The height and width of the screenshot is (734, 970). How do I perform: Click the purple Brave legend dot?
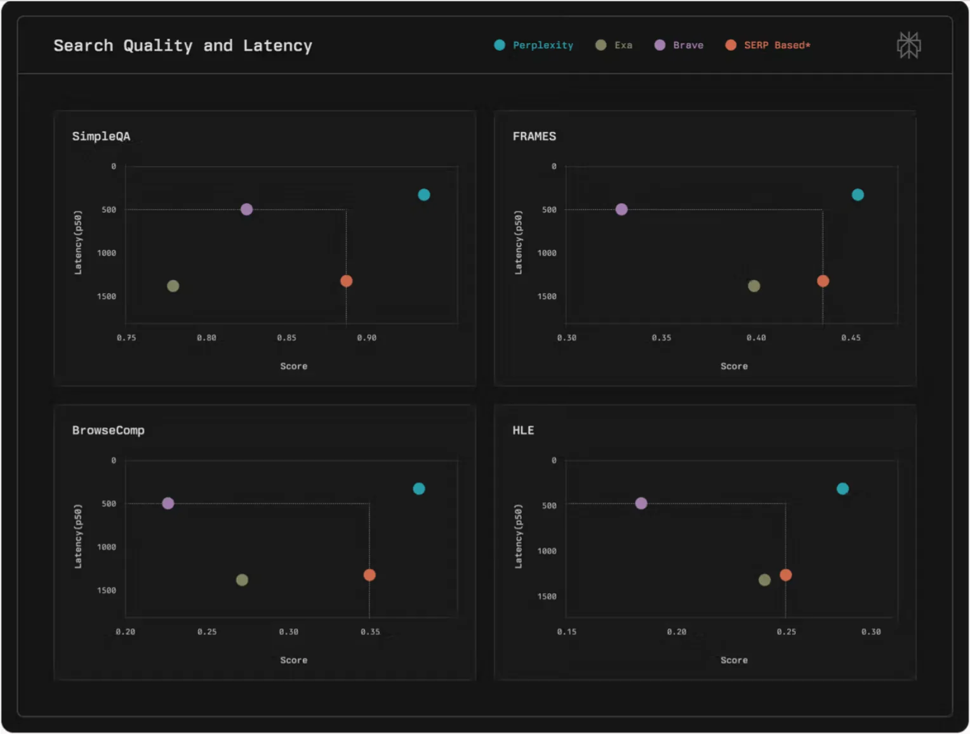click(660, 45)
